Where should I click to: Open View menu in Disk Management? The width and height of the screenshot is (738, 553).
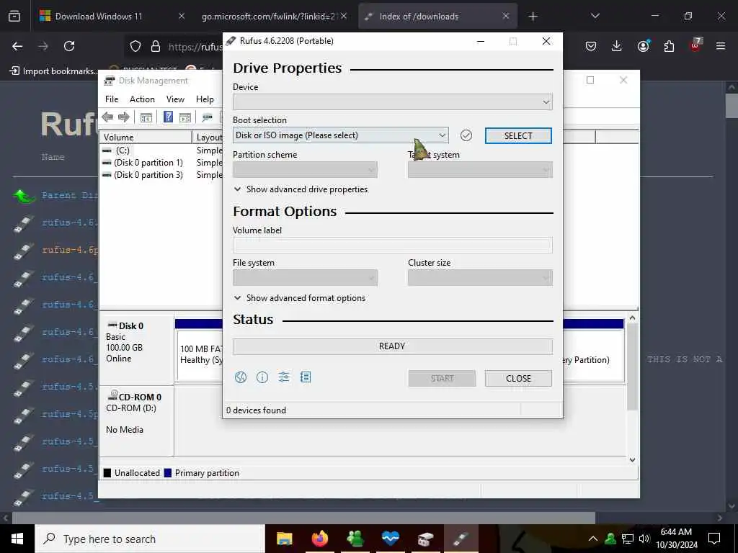(x=175, y=99)
